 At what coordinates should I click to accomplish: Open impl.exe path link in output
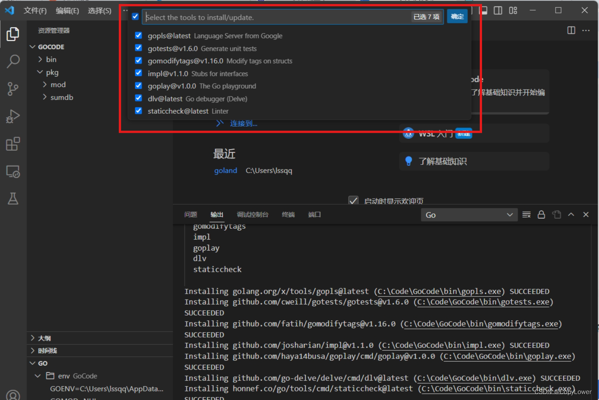point(442,345)
